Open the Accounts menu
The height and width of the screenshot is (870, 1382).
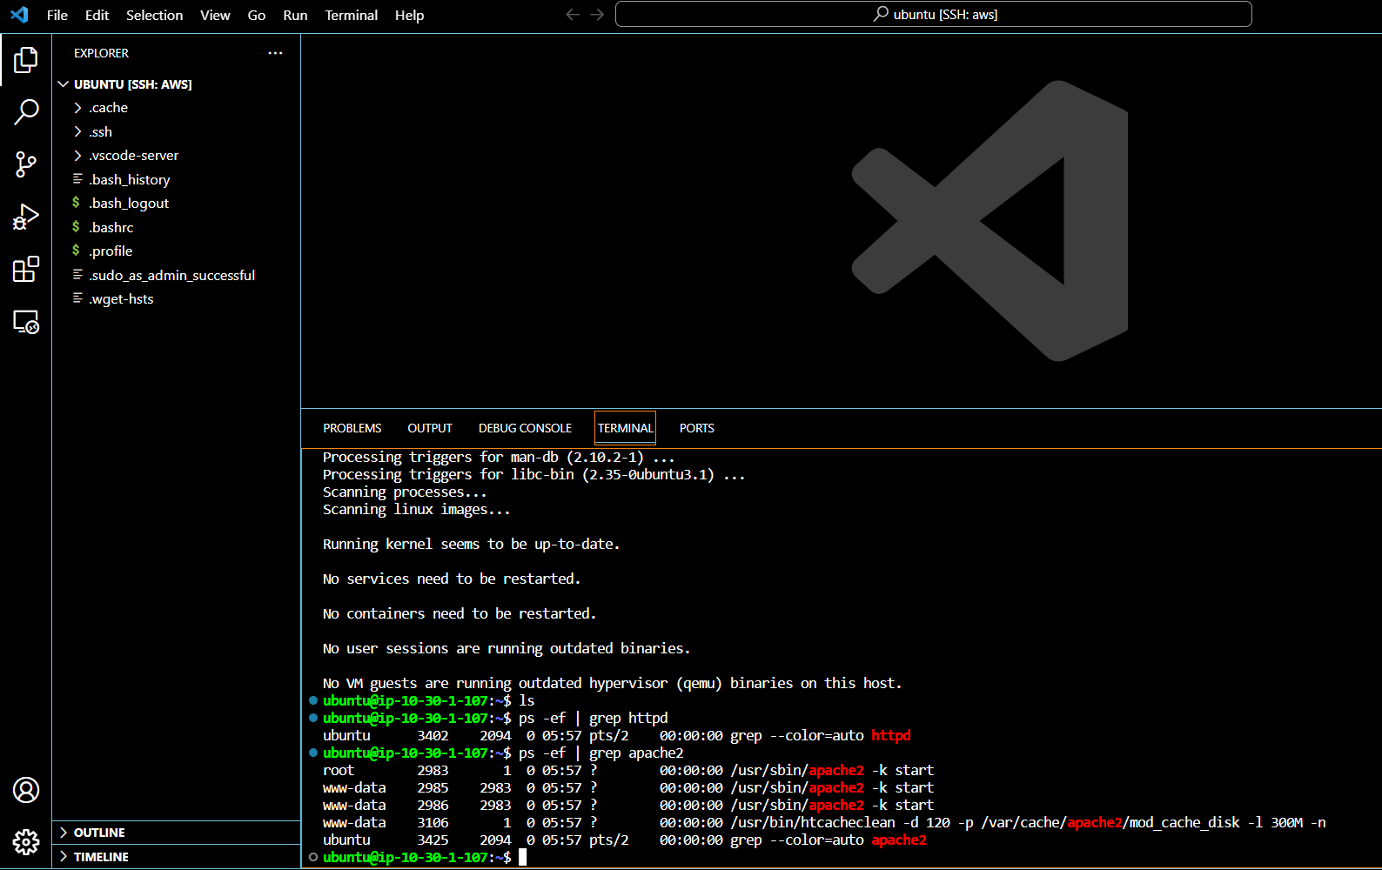coord(26,790)
